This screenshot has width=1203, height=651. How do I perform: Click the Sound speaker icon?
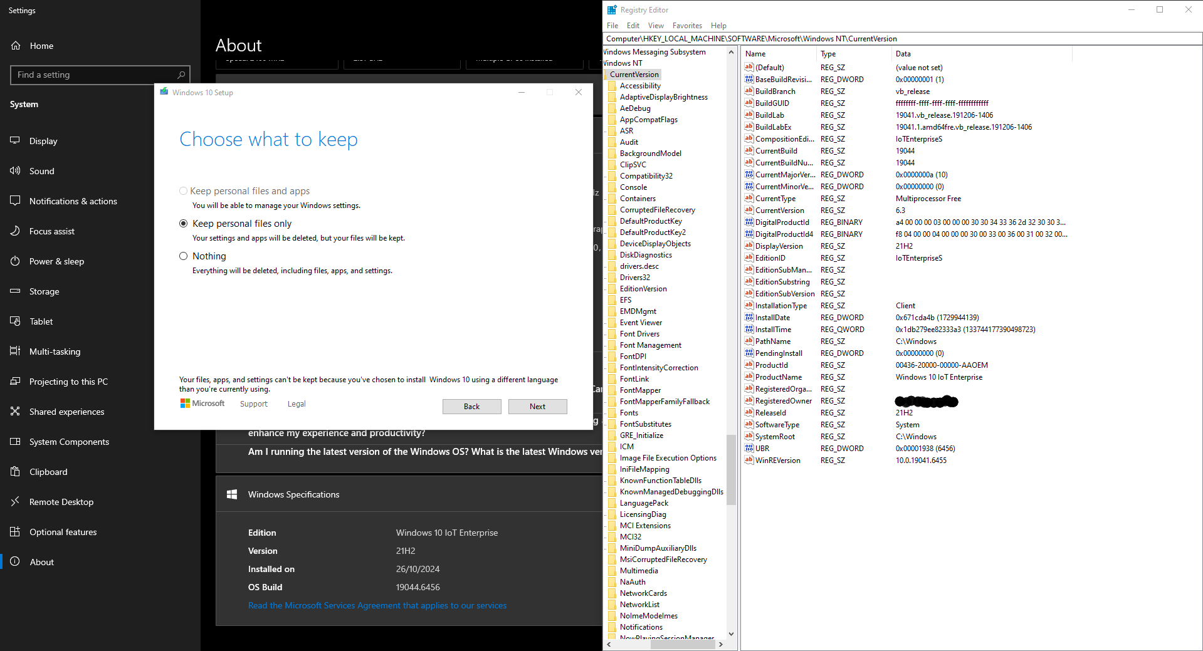[15, 171]
